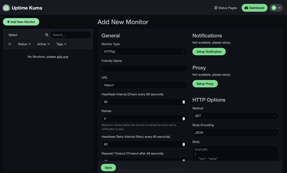Click the sort list icon beside Status
The height and width of the screenshot is (173, 287).
(10, 44)
